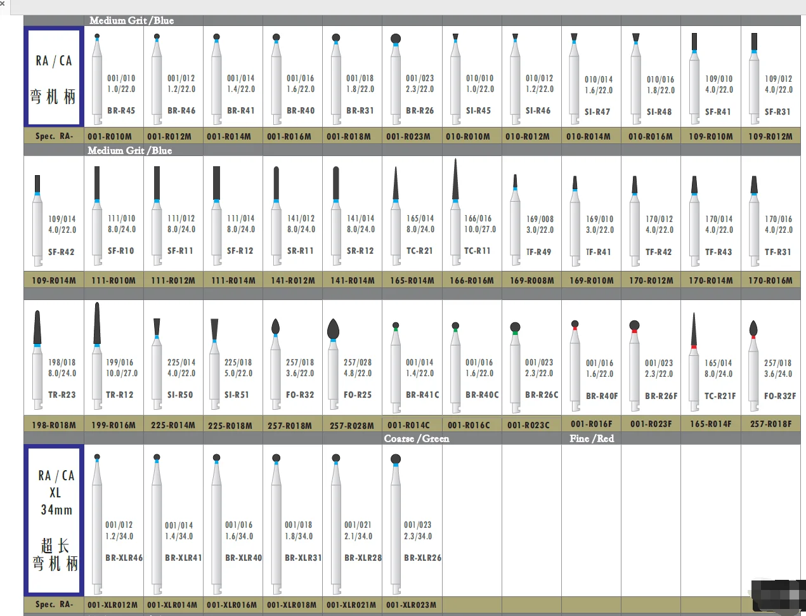Click model label SI-R51
Viewport: 806px width, 616px height.
coord(237,395)
